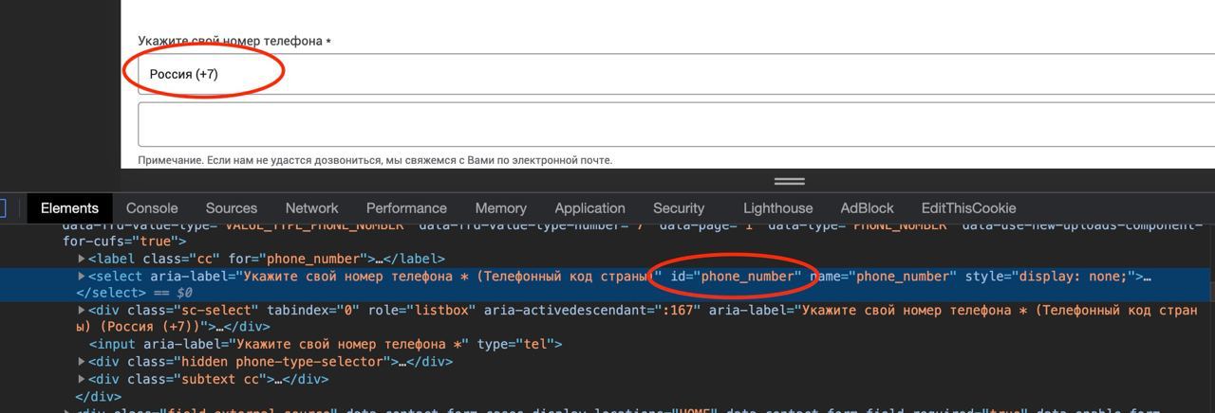The width and height of the screenshot is (1215, 413).
Task: Click the name="phone_number" attribute
Action: click(x=883, y=276)
